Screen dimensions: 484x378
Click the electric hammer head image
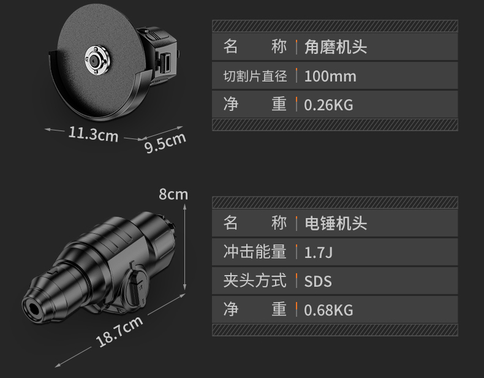tap(99, 268)
